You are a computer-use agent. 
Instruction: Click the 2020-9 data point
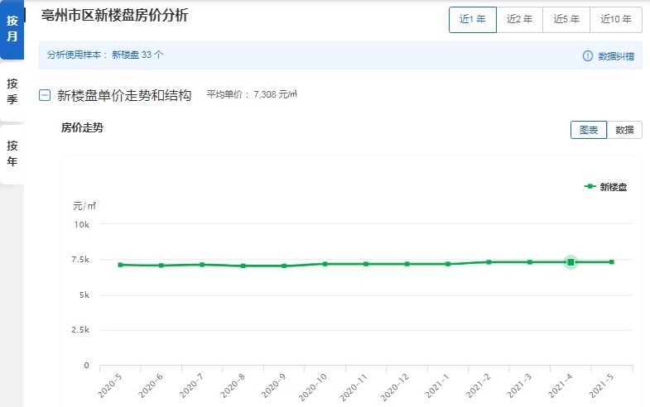click(284, 266)
